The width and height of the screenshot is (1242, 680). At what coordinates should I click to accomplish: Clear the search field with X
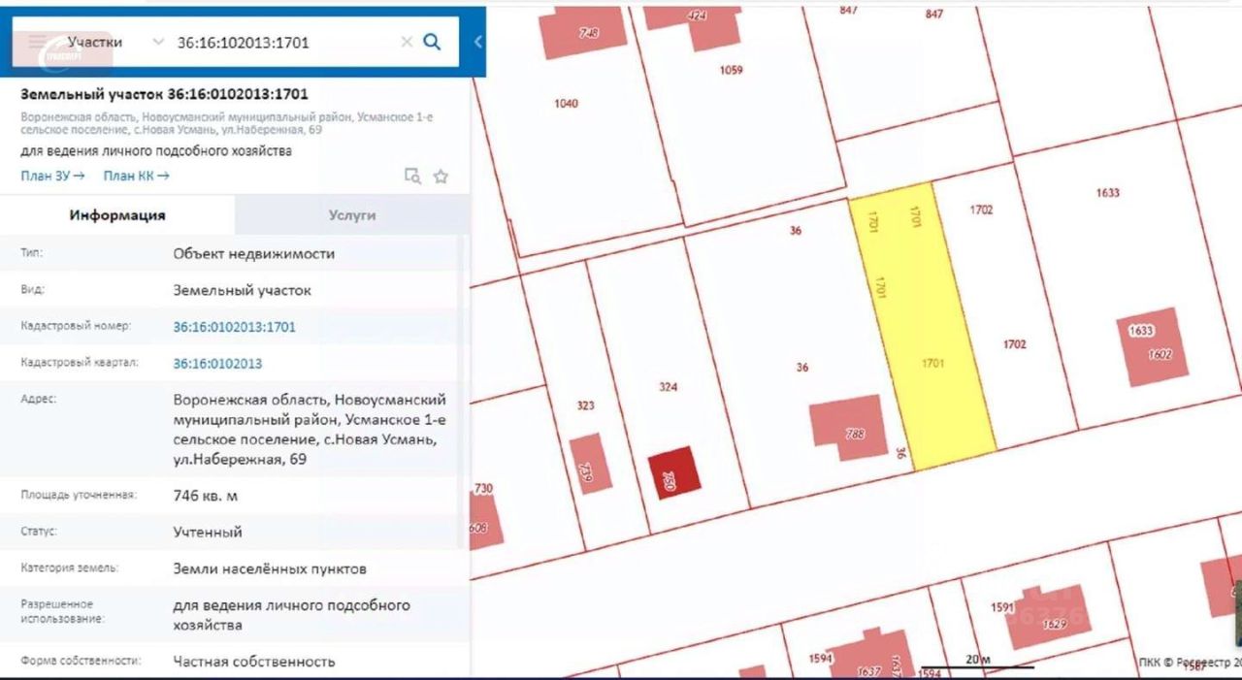click(x=407, y=42)
